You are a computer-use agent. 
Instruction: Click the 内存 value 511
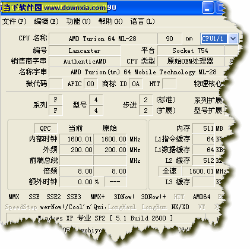point(204,128)
